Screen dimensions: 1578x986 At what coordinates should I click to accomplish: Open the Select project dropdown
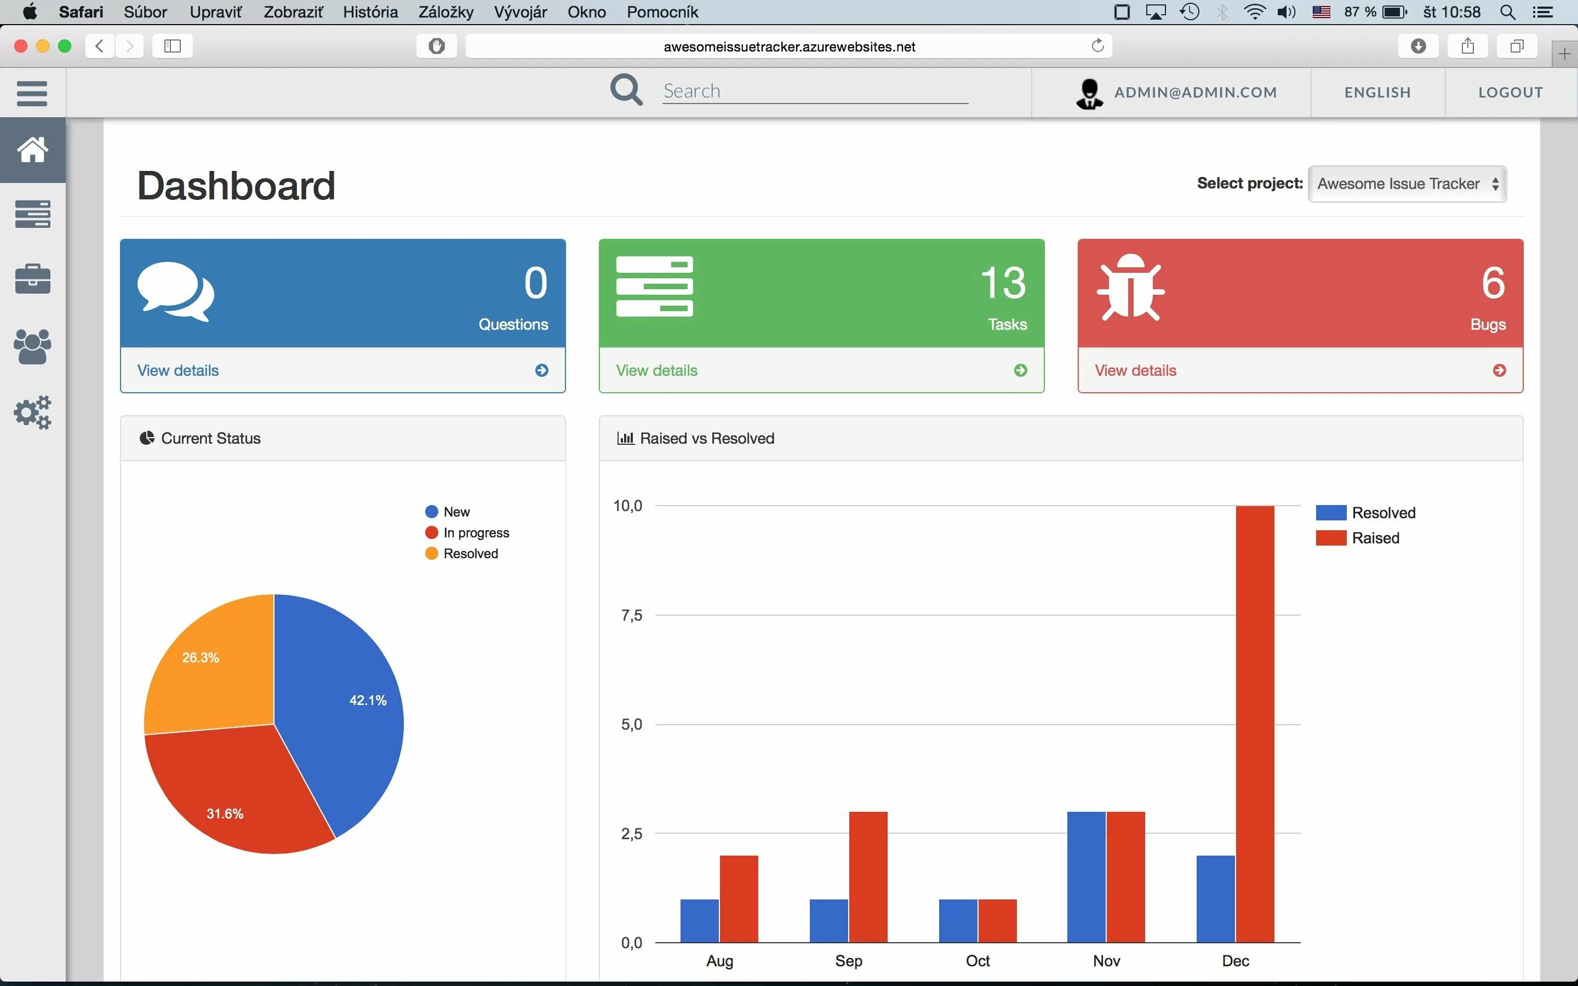click(x=1407, y=184)
